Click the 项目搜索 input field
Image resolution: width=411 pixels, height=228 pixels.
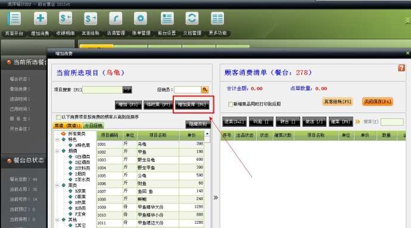[x=102, y=90]
